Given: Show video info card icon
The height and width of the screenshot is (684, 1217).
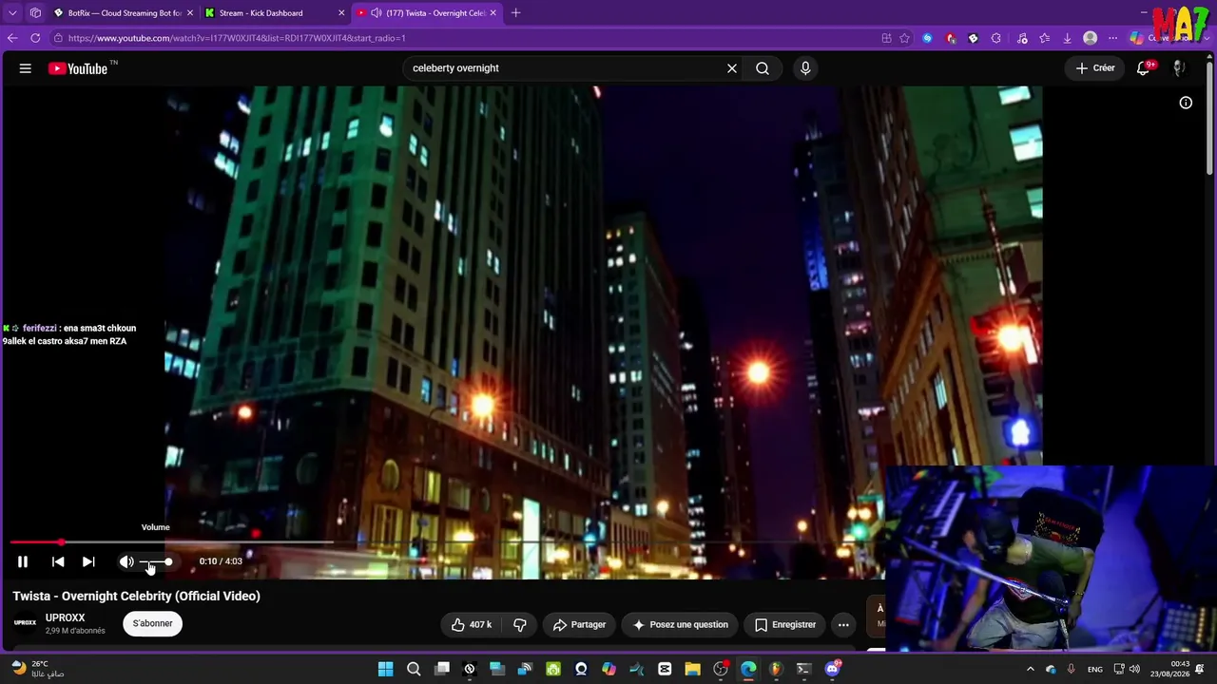Looking at the screenshot, I should click(x=1186, y=103).
